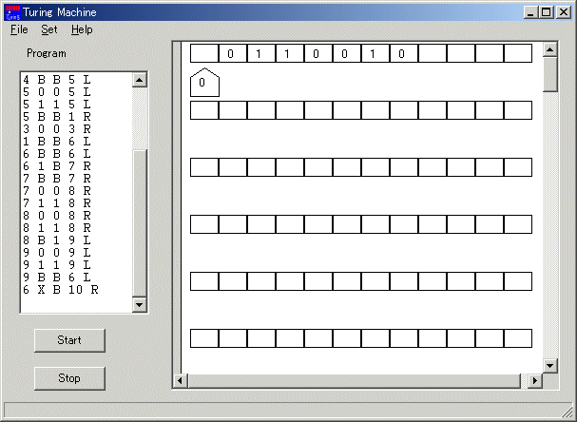Screen dimensions: 577x422
Task: Maximize the Turing Machine window
Action: coord(546,12)
